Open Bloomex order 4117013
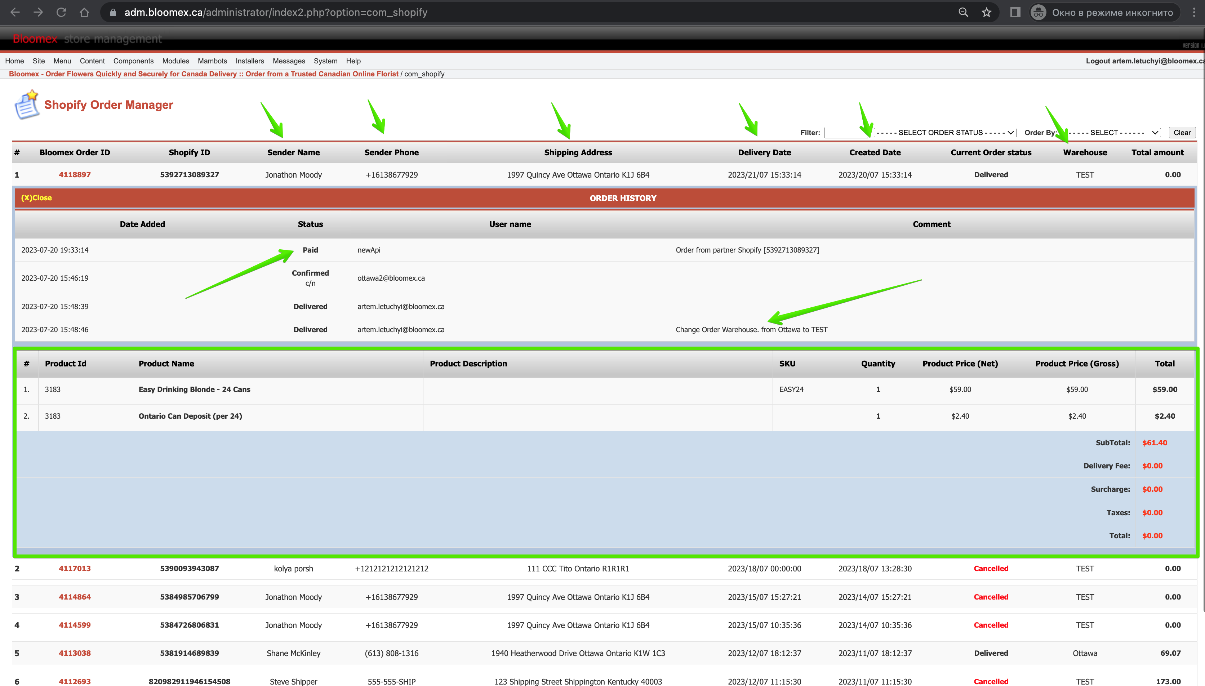Image resolution: width=1205 pixels, height=686 pixels. click(75, 569)
